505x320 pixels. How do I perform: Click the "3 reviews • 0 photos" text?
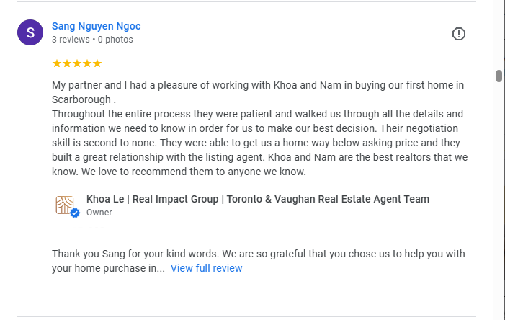pyautogui.click(x=92, y=40)
